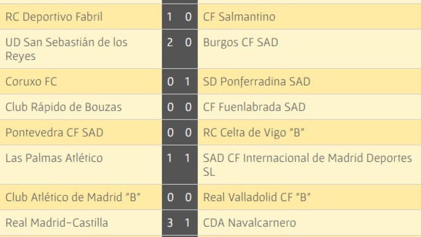Click Real Madrid-Castilla's score of 3

pos(170,223)
